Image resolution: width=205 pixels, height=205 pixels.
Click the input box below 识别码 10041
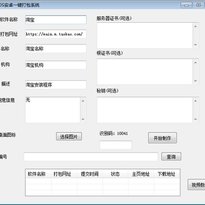pyautogui.click(x=116, y=145)
